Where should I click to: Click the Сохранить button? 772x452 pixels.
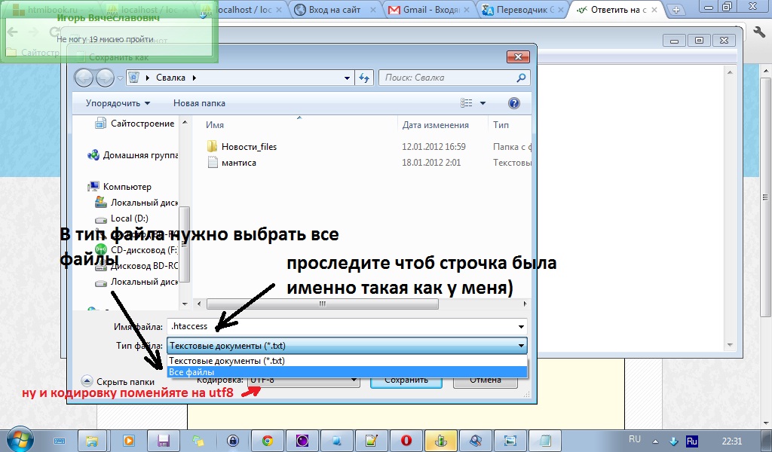click(x=406, y=380)
